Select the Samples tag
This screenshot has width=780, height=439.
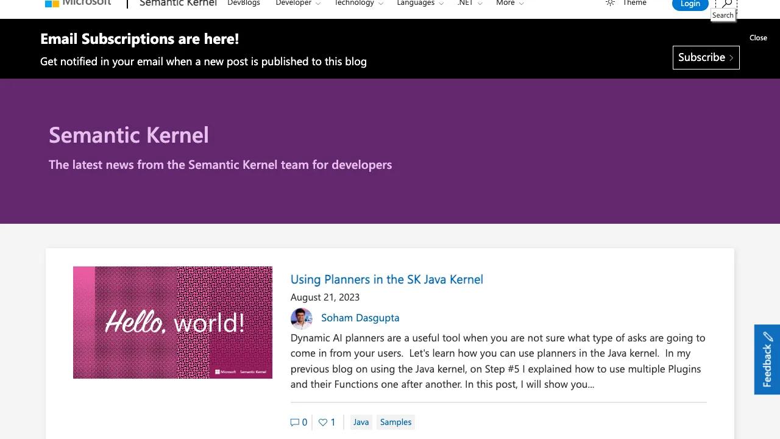tap(396, 422)
